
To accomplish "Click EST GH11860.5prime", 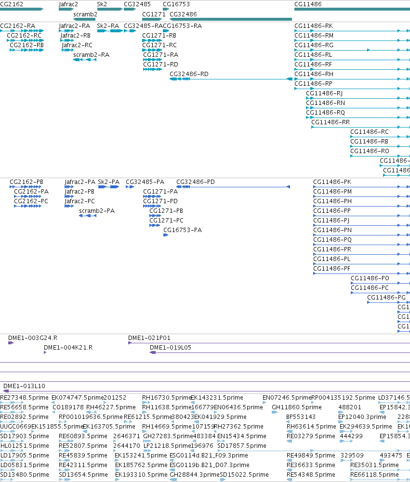I will (x=296, y=407).
